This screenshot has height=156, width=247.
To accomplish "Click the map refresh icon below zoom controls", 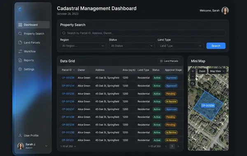I will point(193,83).
